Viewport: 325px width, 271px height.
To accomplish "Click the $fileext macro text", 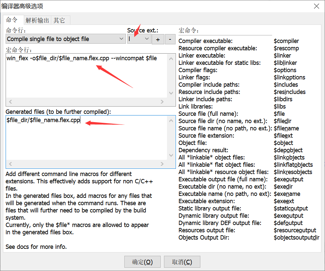I will tap(283, 136).
